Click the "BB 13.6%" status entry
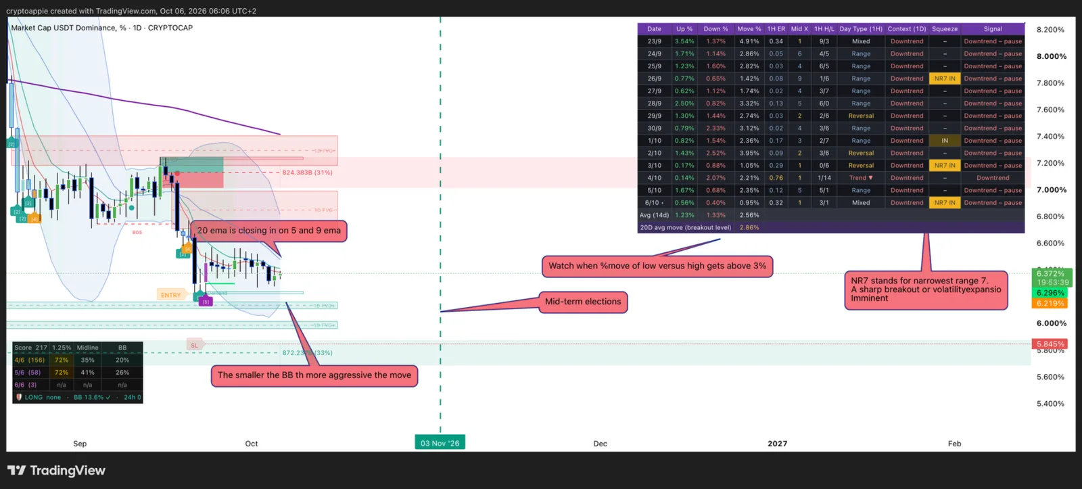This screenshot has height=489, width=1082. tap(92, 398)
